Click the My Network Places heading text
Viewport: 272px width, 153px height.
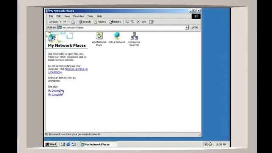67,45
